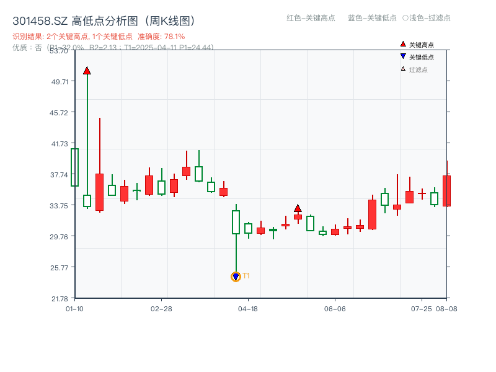Viewport: 496px width, 372px height.
Task: Click the circle icon beside 浅色-过滤点
Action: [404, 18]
